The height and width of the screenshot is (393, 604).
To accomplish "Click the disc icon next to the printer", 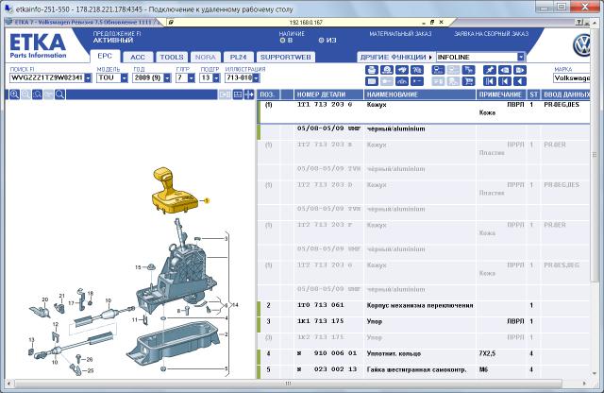I will pos(387,70).
